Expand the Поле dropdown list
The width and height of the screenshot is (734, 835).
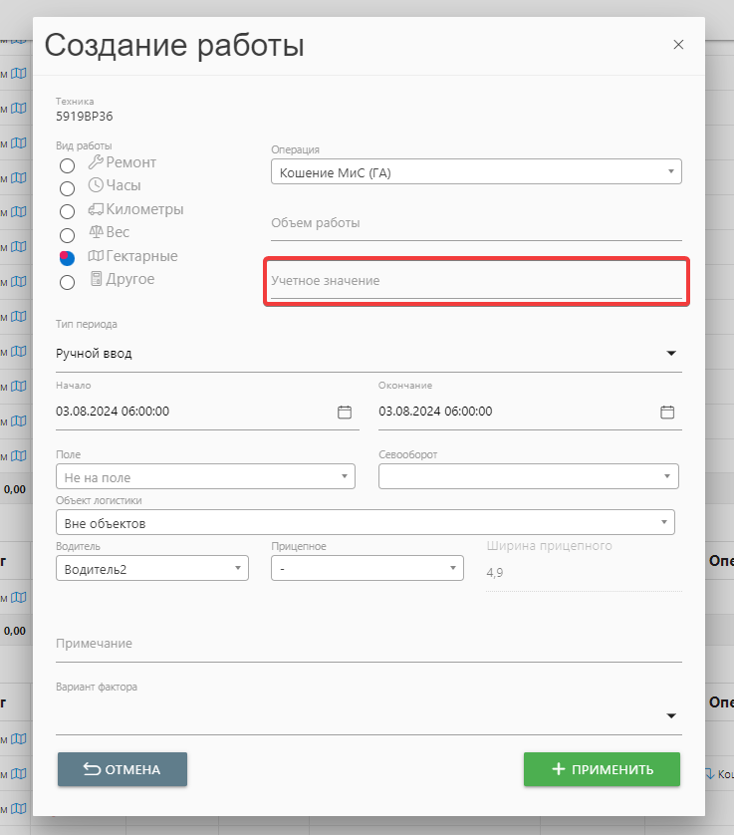205,477
